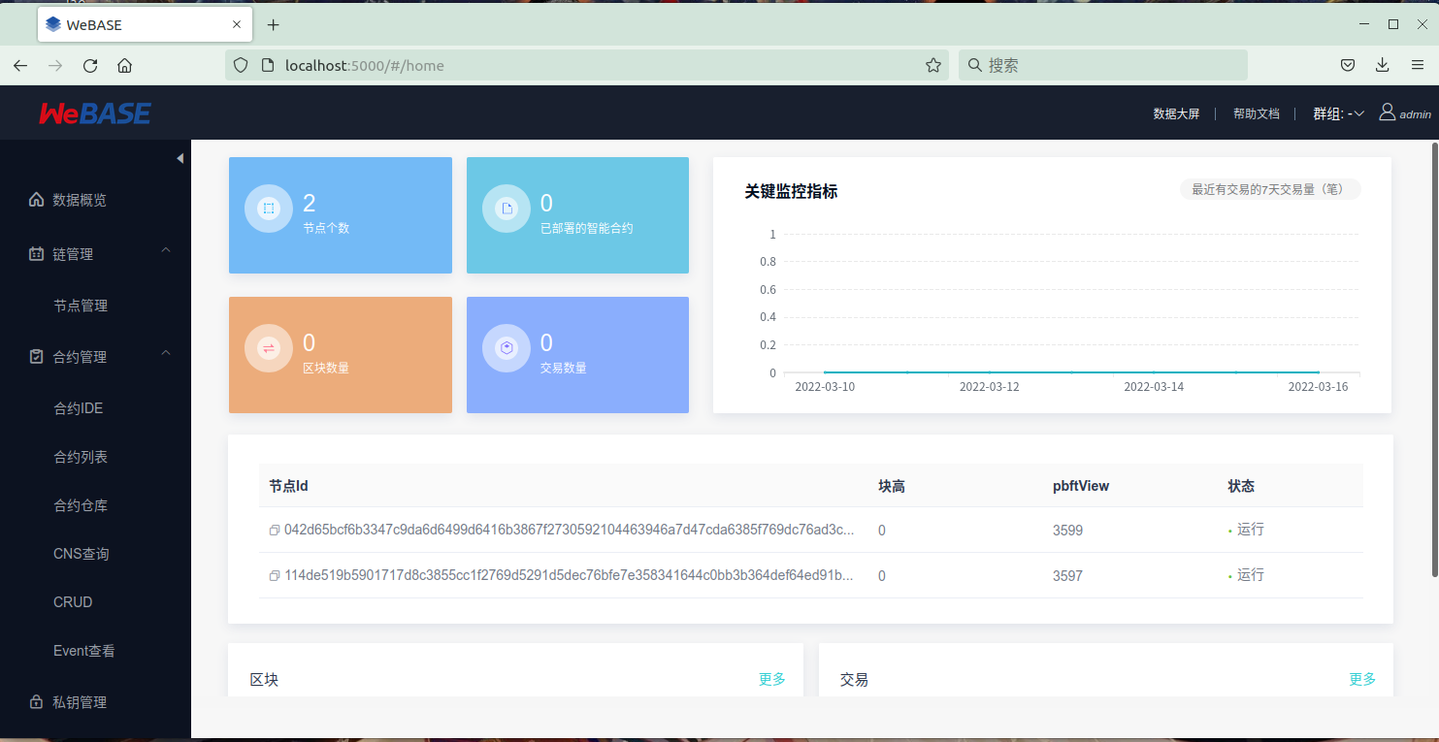Viewport: 1439px width, 742px height.
Task: Open browser downloads panel
Action: click(x=1383, y=66)
